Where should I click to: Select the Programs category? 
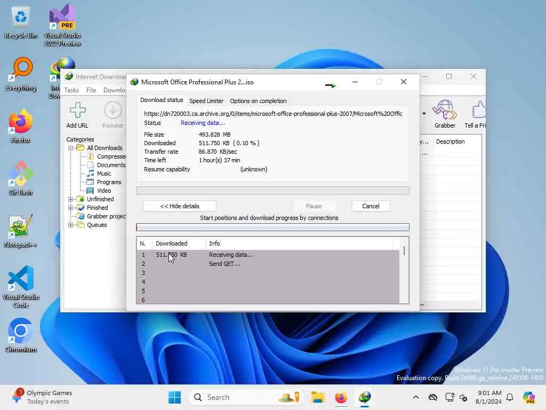(x=105, y=182)
